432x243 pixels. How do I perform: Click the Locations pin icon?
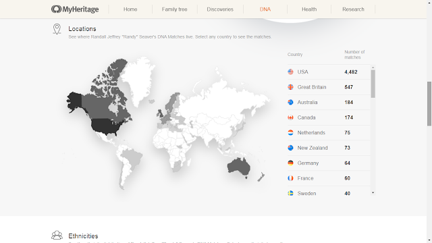click(x=57, y=29)
